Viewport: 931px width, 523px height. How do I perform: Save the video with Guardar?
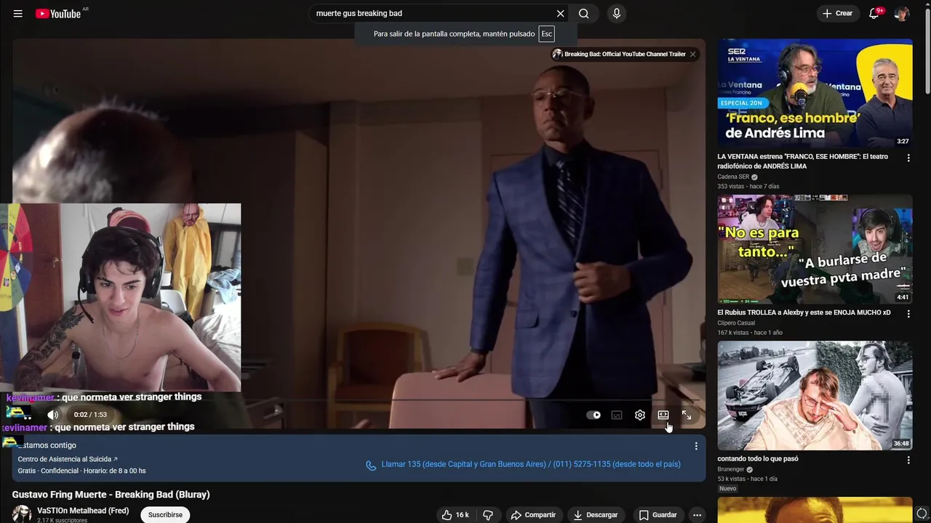658,514
